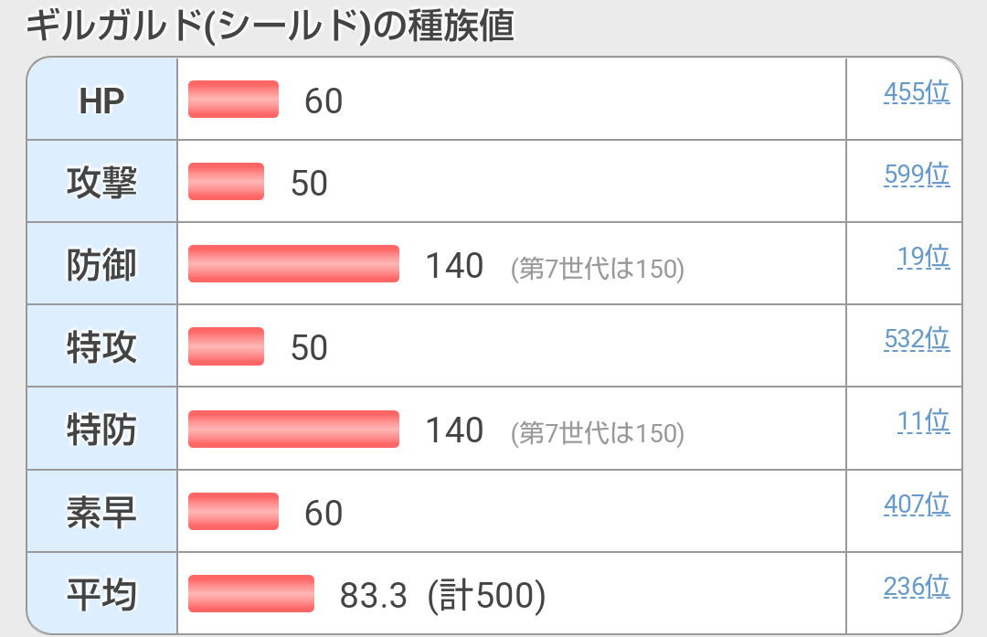
Task: Click the ギルガルド(シールド)の種族値 heading
Action: (270, 26)
